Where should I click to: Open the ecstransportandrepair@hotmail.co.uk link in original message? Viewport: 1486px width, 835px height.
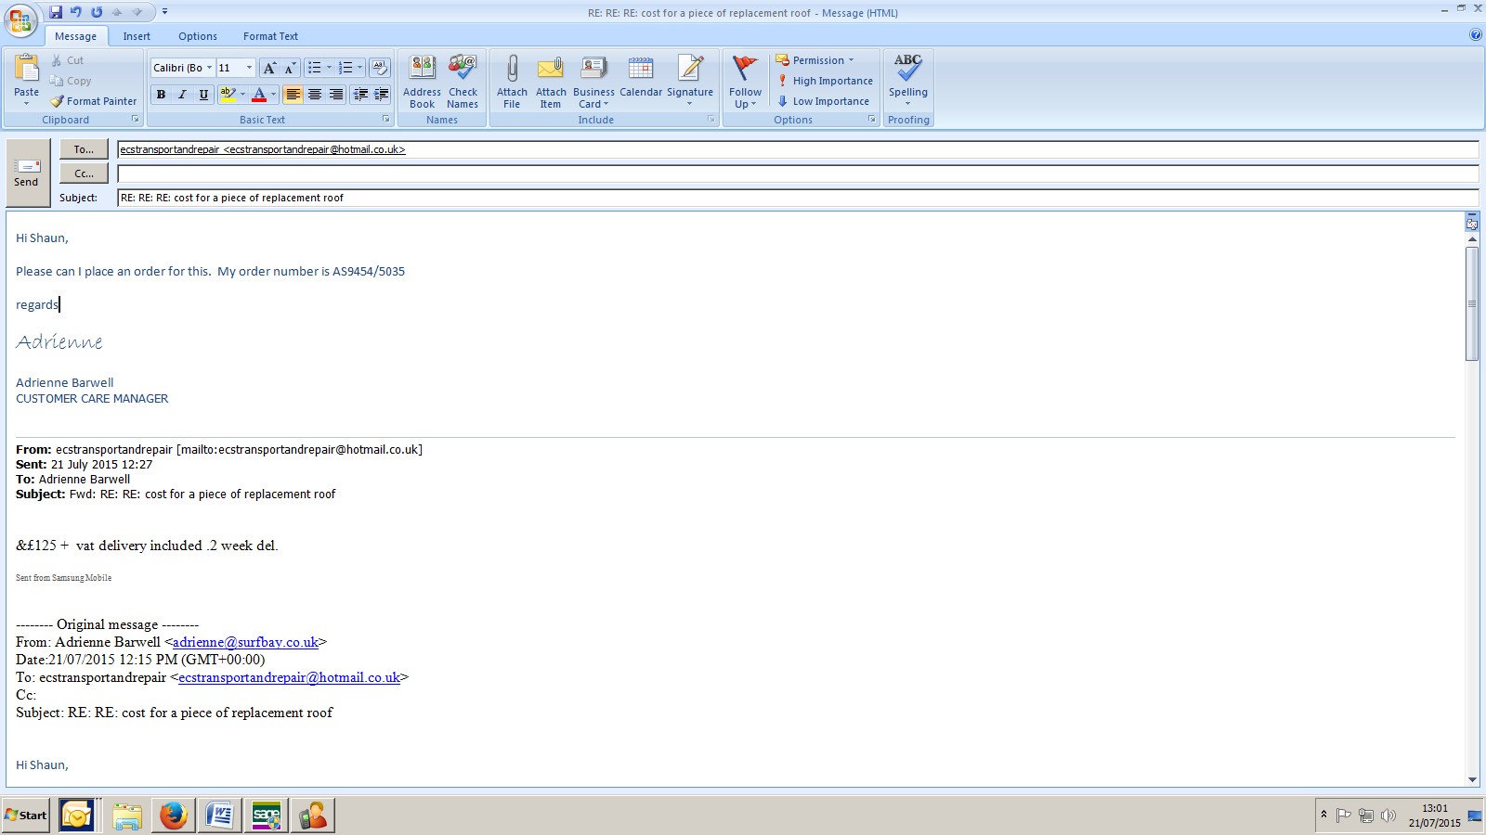coord(289,677)
